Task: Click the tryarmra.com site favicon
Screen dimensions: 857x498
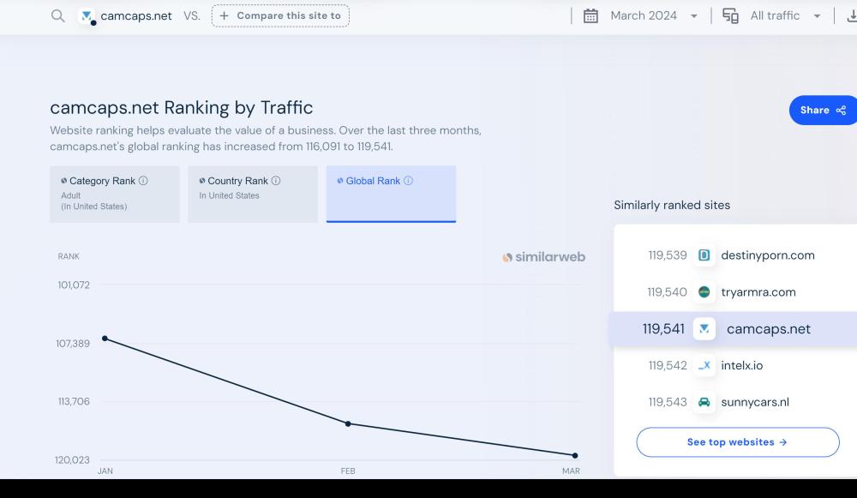Action: click(704, 292)
